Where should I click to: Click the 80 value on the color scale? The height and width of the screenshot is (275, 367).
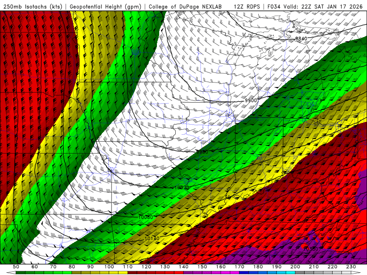[x=72, y=267]
